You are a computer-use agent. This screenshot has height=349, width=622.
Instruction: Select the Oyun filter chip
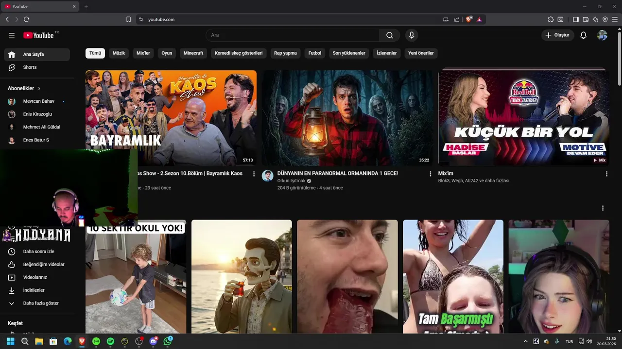167,53
